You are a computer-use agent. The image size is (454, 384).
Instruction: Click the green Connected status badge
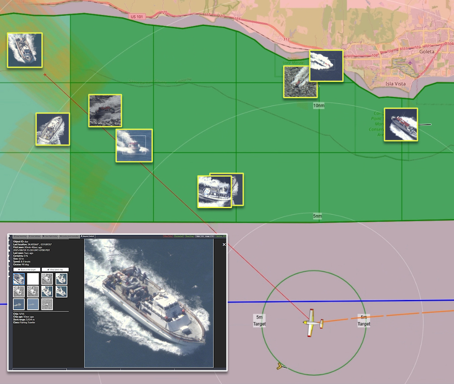(178, 236)
